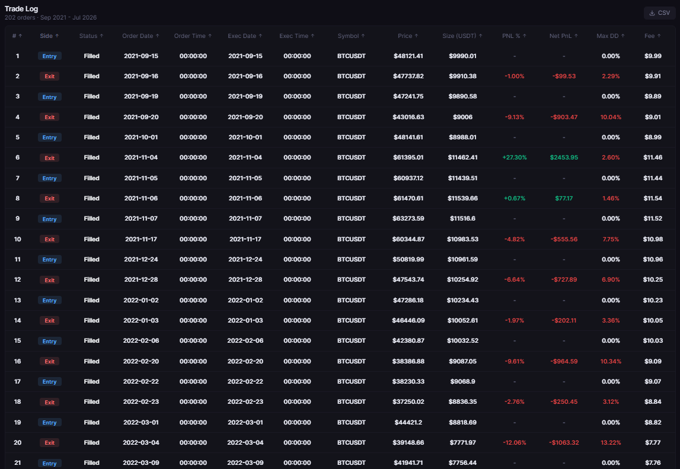Select the Trade Log heading
This screenshot has width=680, height=469.
(21, 9)
